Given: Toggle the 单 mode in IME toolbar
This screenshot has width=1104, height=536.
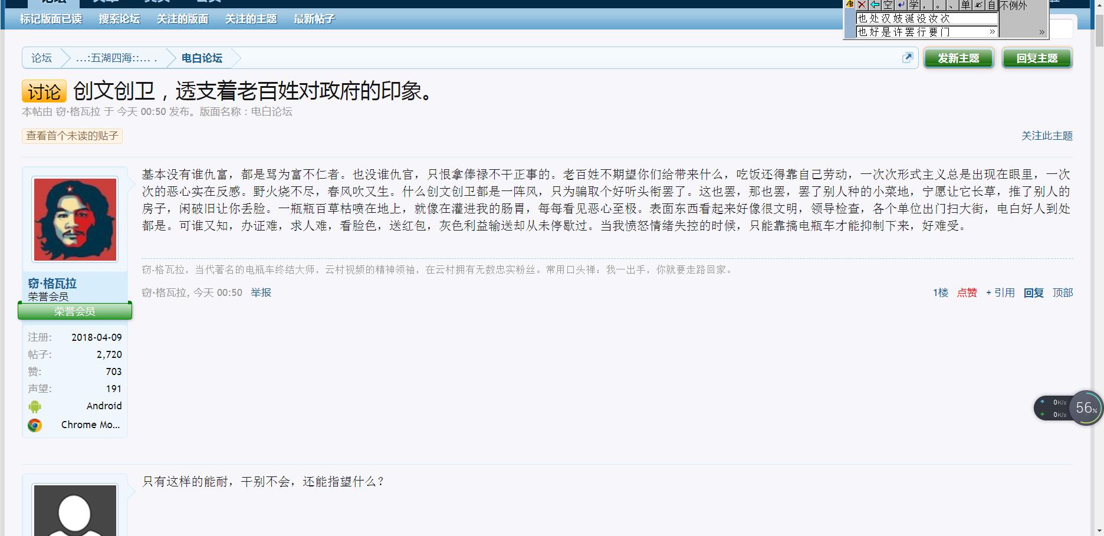Looking at the screenshot, I should click(x=965, y=5).
